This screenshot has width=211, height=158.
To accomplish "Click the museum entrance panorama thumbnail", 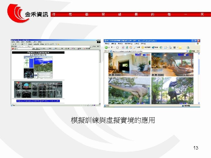I will click(130, 64).
